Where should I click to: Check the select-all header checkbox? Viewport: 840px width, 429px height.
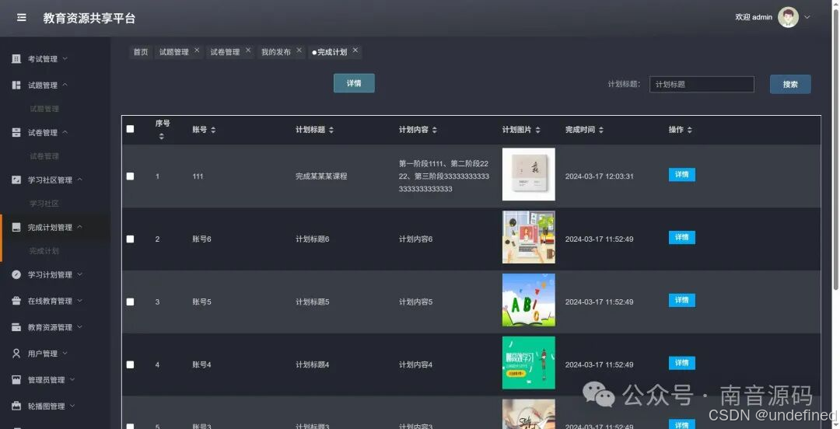pos(130,129)
